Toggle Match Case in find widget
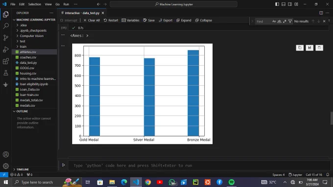 [x=274, y=21]
